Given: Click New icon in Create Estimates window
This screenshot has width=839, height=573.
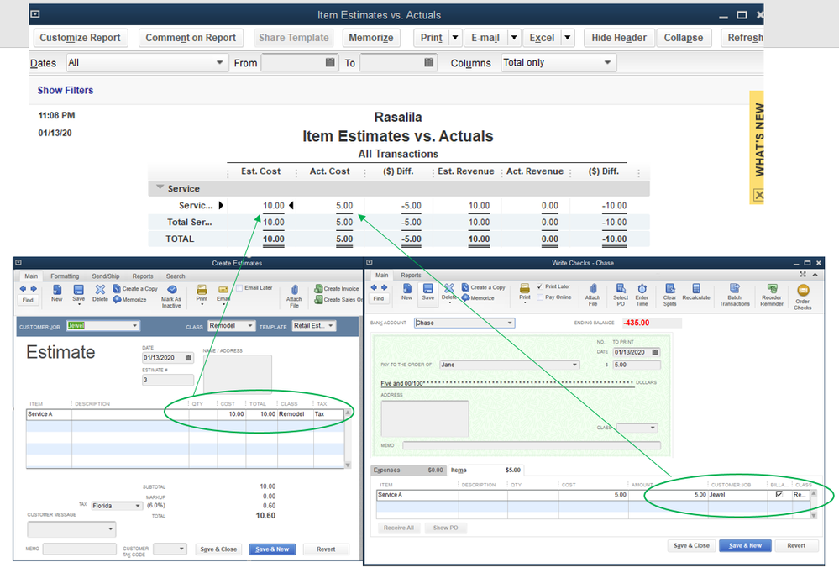Looking at the screenshot, I should [57, 290].
